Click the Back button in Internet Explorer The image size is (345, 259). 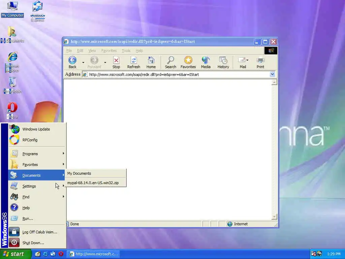(x=72, y=62)
